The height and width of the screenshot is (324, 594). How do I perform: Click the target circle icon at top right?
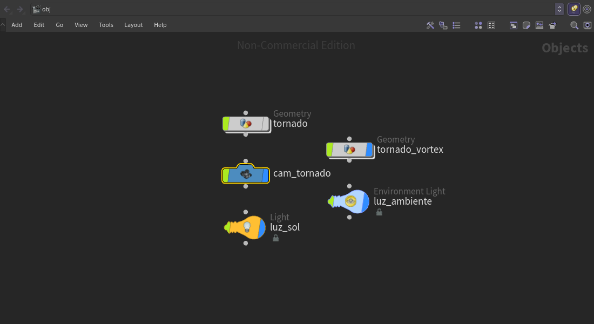[587, 9]
